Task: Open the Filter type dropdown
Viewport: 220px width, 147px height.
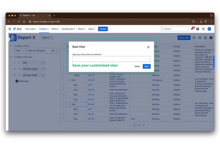Action: [x=20, y=51]
